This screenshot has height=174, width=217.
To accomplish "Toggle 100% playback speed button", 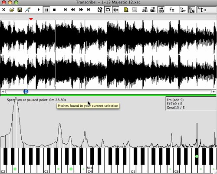I will coord(161,10).
